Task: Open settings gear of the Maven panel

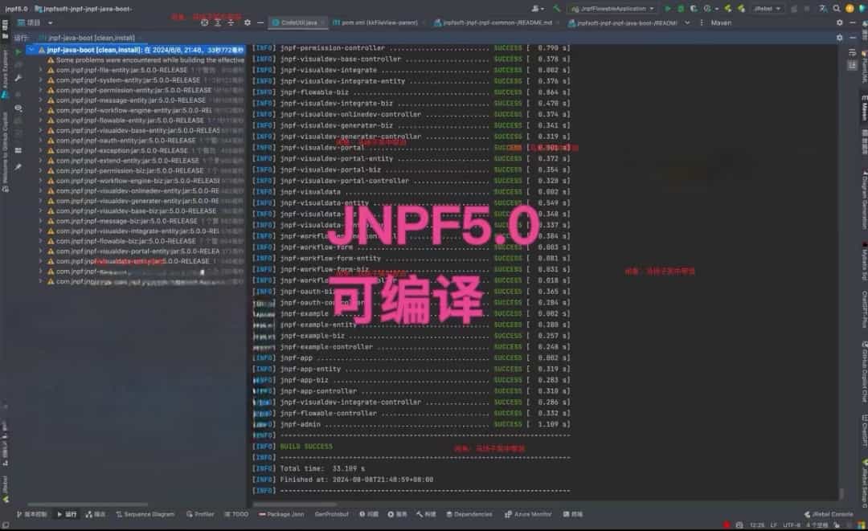Action: 840,22
